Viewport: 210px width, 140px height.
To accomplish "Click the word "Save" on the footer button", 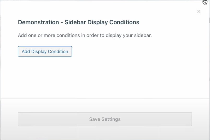I will coord(95,119).
